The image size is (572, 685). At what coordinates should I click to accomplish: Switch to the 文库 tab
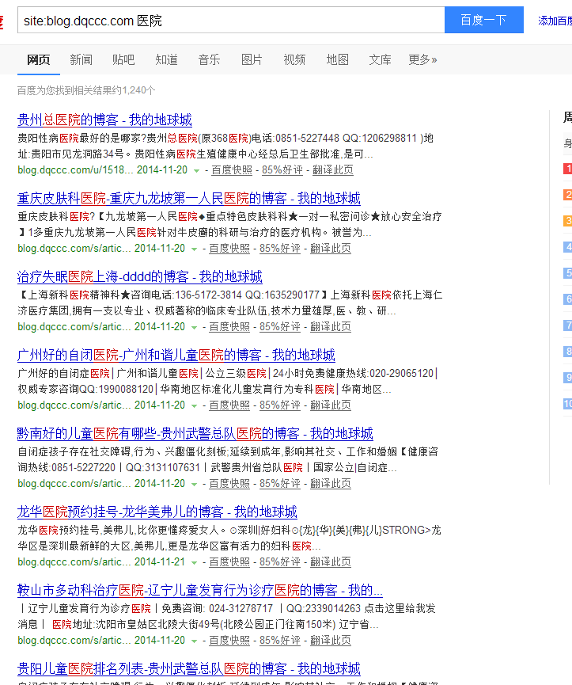pyautogui.click(x=380, y=59)
